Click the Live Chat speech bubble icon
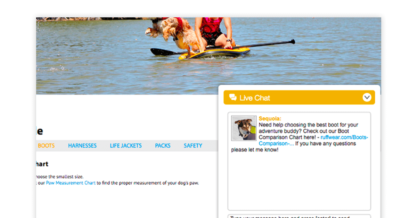The height and width of the screenshot is (218, 417). (233, 98)
